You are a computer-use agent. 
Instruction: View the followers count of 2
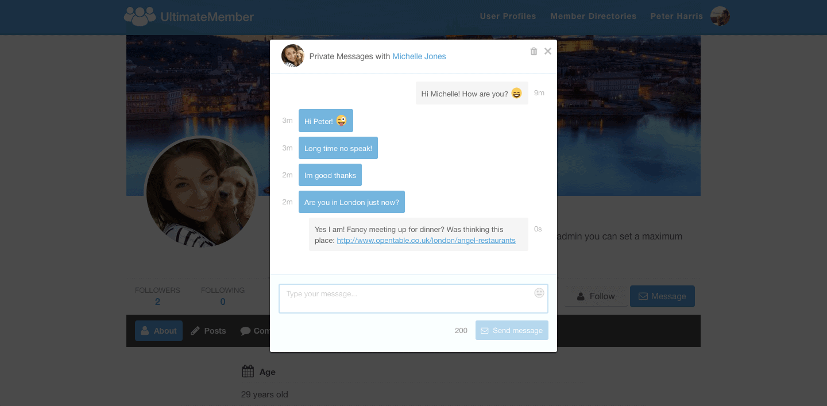click(157, 301)
